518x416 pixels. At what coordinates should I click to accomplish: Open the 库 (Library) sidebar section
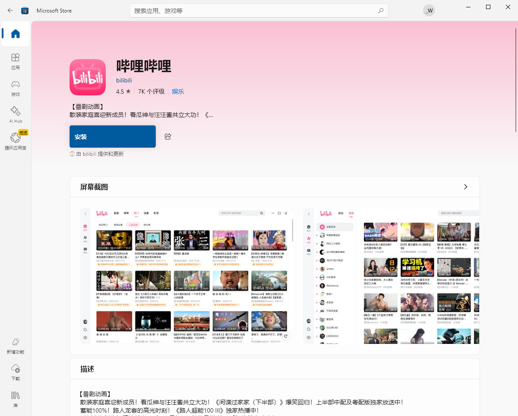click(x=15, y=399)
